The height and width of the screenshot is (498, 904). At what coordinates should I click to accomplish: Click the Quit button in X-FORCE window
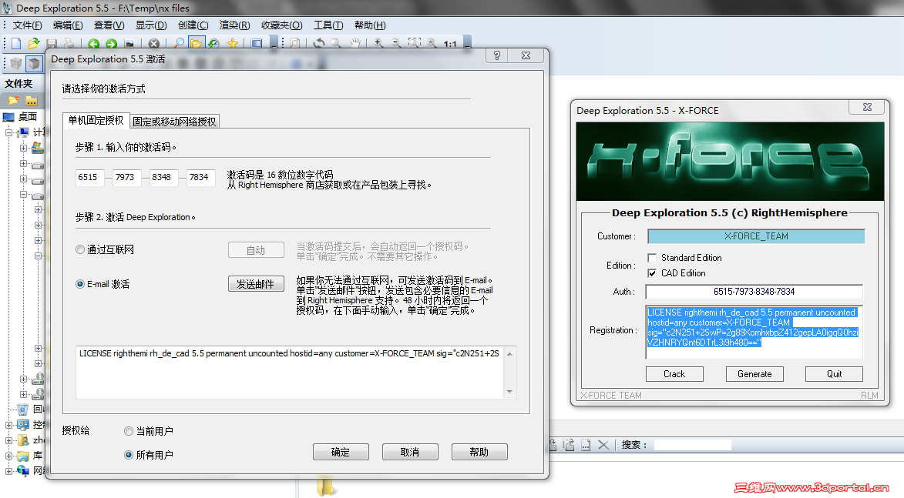834,373
